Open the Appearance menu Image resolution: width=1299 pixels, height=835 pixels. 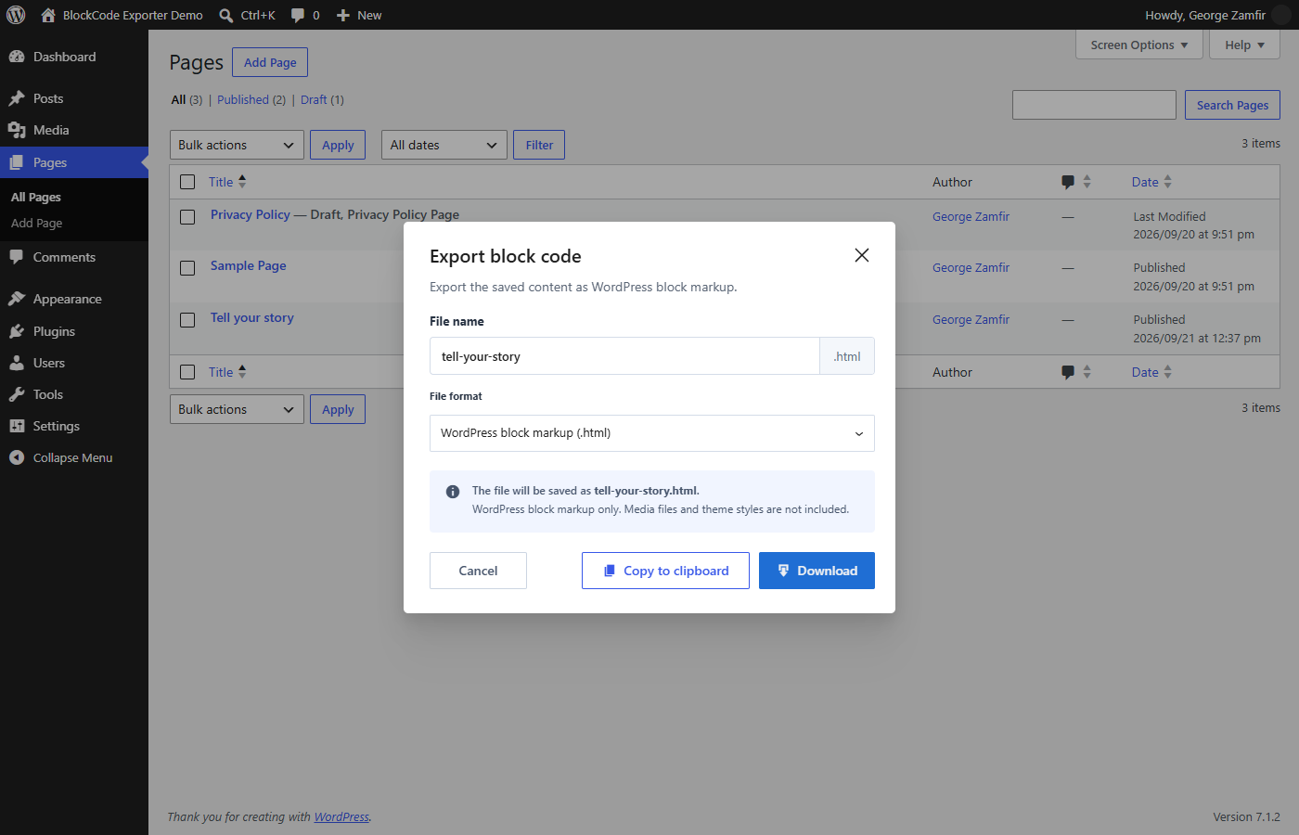pyautogui.click(x=74, y=299)
